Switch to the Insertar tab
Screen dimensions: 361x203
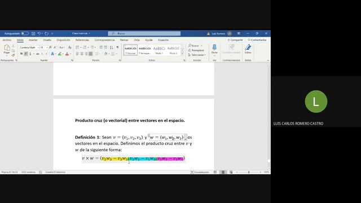tap(33, 40)
